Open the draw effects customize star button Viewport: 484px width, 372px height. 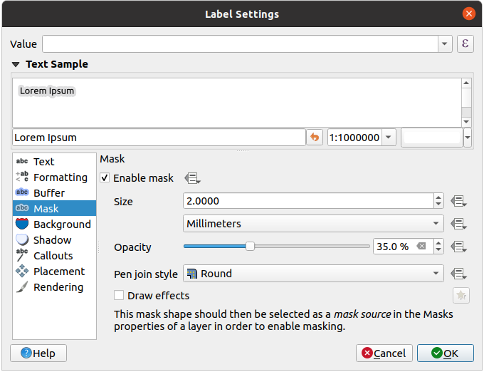click(460, 295)
